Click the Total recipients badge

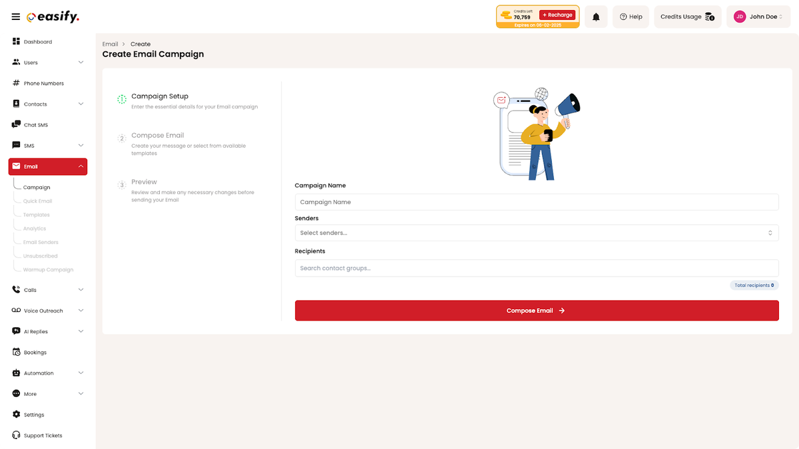(x=754, y=285)
